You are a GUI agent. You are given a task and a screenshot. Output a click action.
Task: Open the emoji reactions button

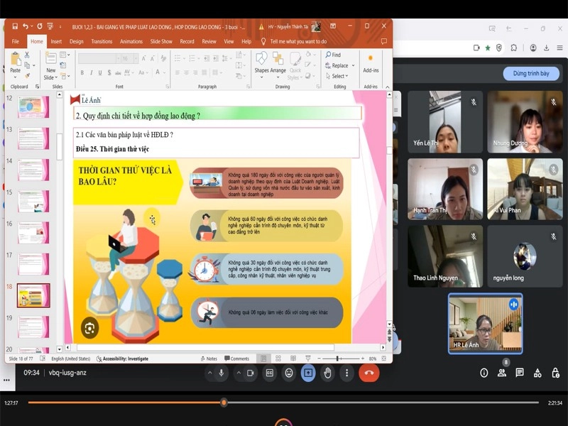289,373
